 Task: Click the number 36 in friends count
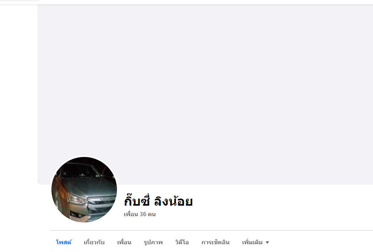[143, 214]
